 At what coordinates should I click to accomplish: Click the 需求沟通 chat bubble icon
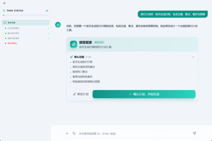tap(5, 22)
